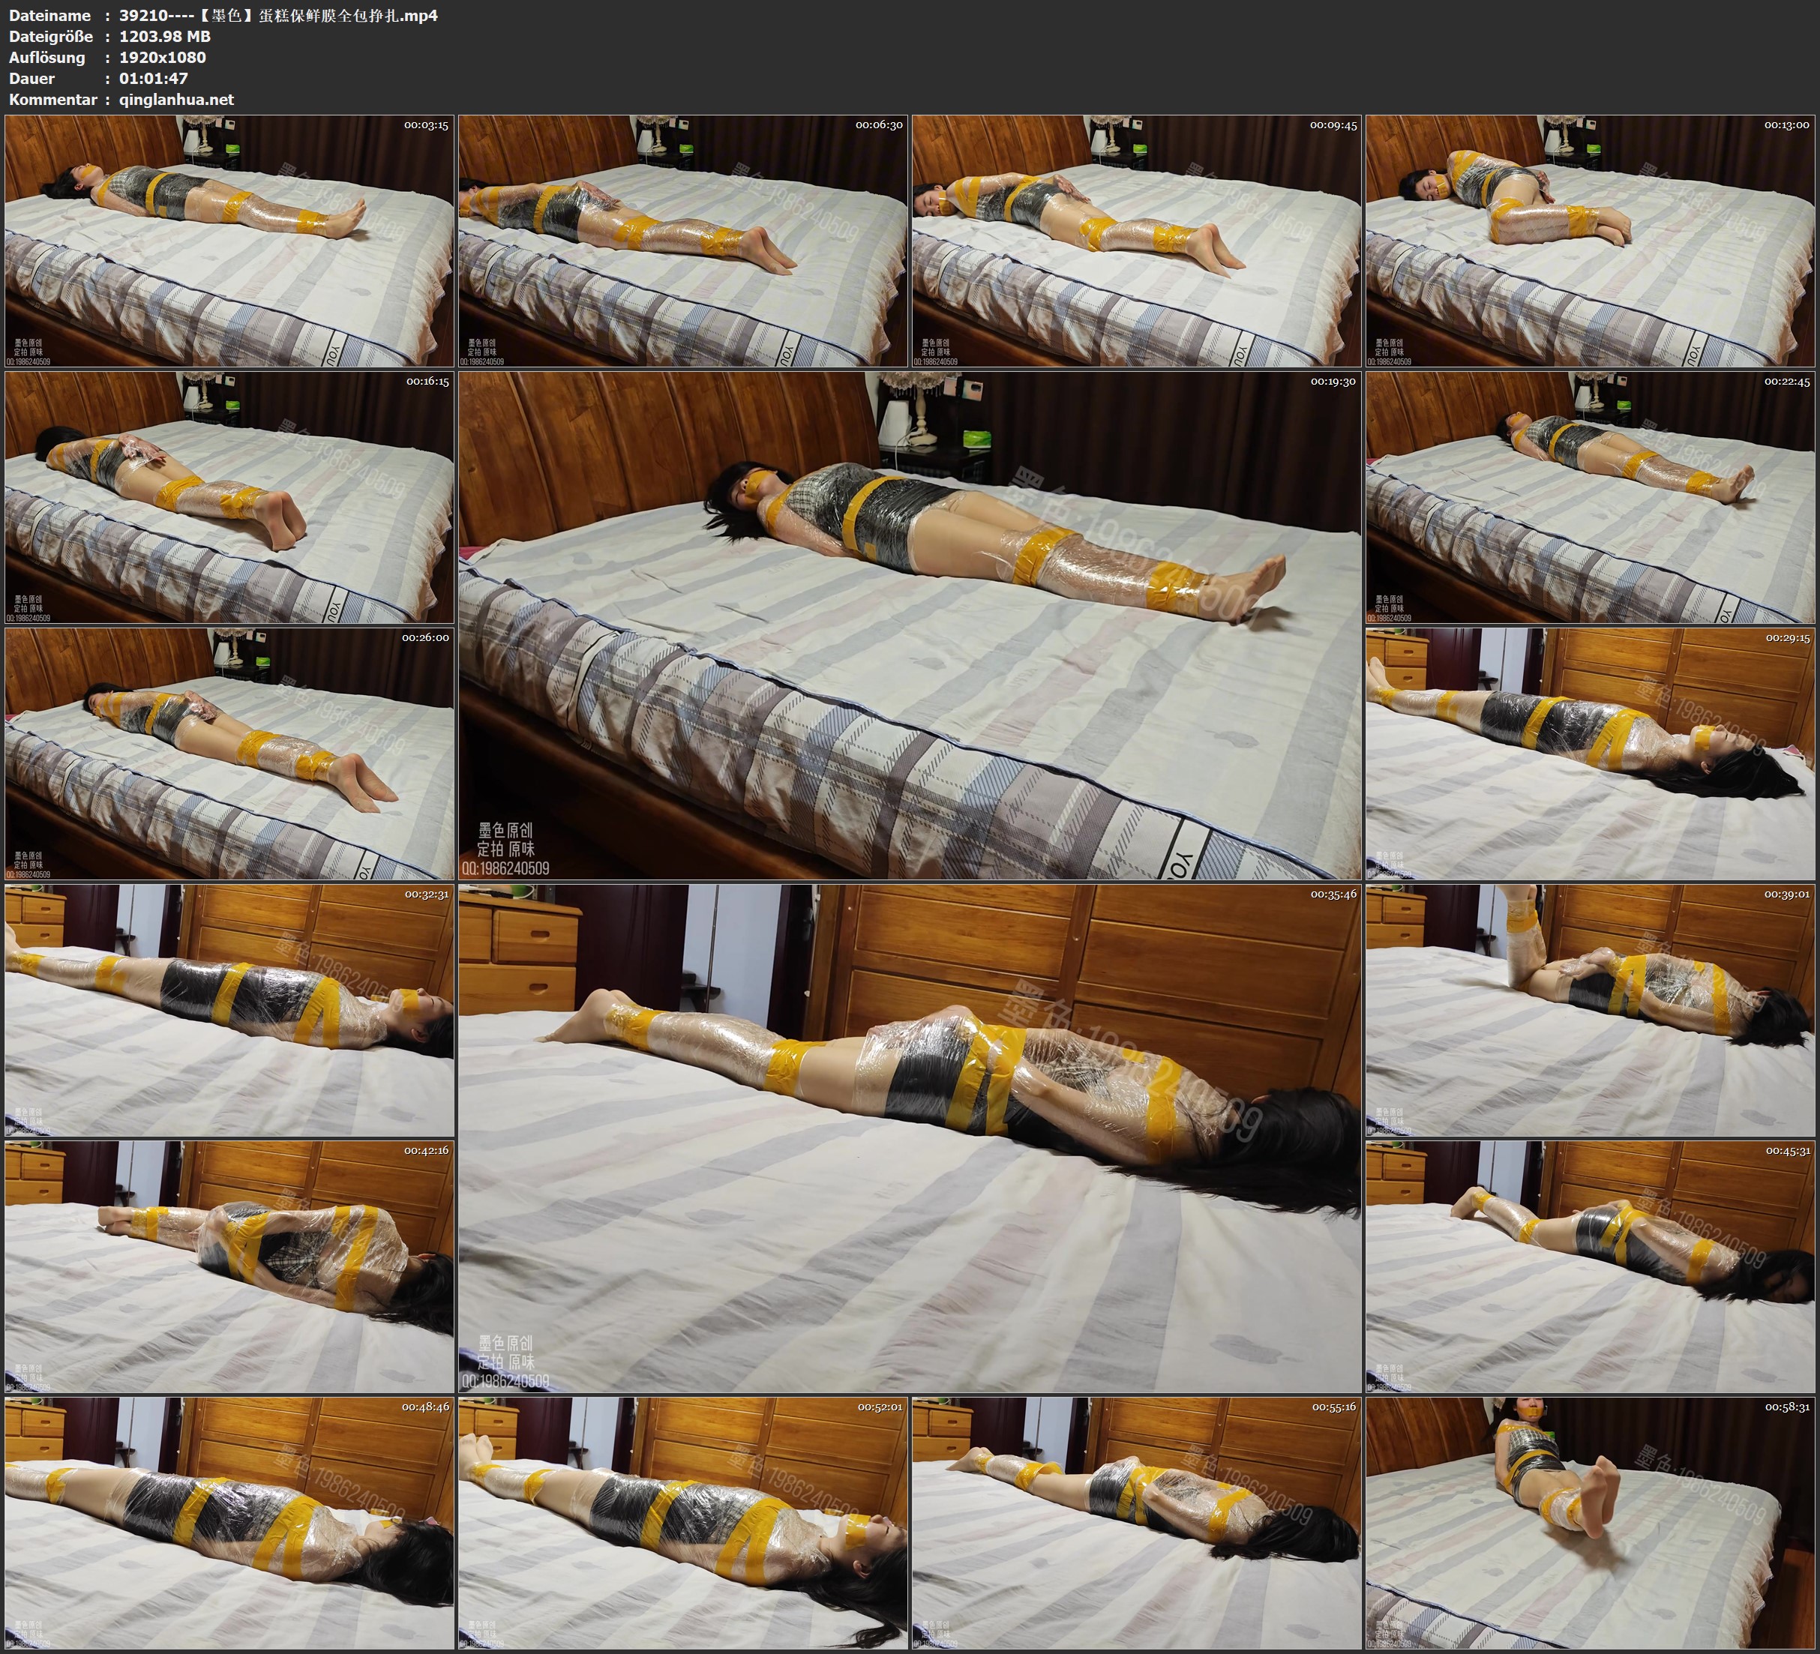The width and height of the screenshot is (1820, 1654).
Task: Open the thumbnail marked 00:45:31
Action: [1591, 1266]
